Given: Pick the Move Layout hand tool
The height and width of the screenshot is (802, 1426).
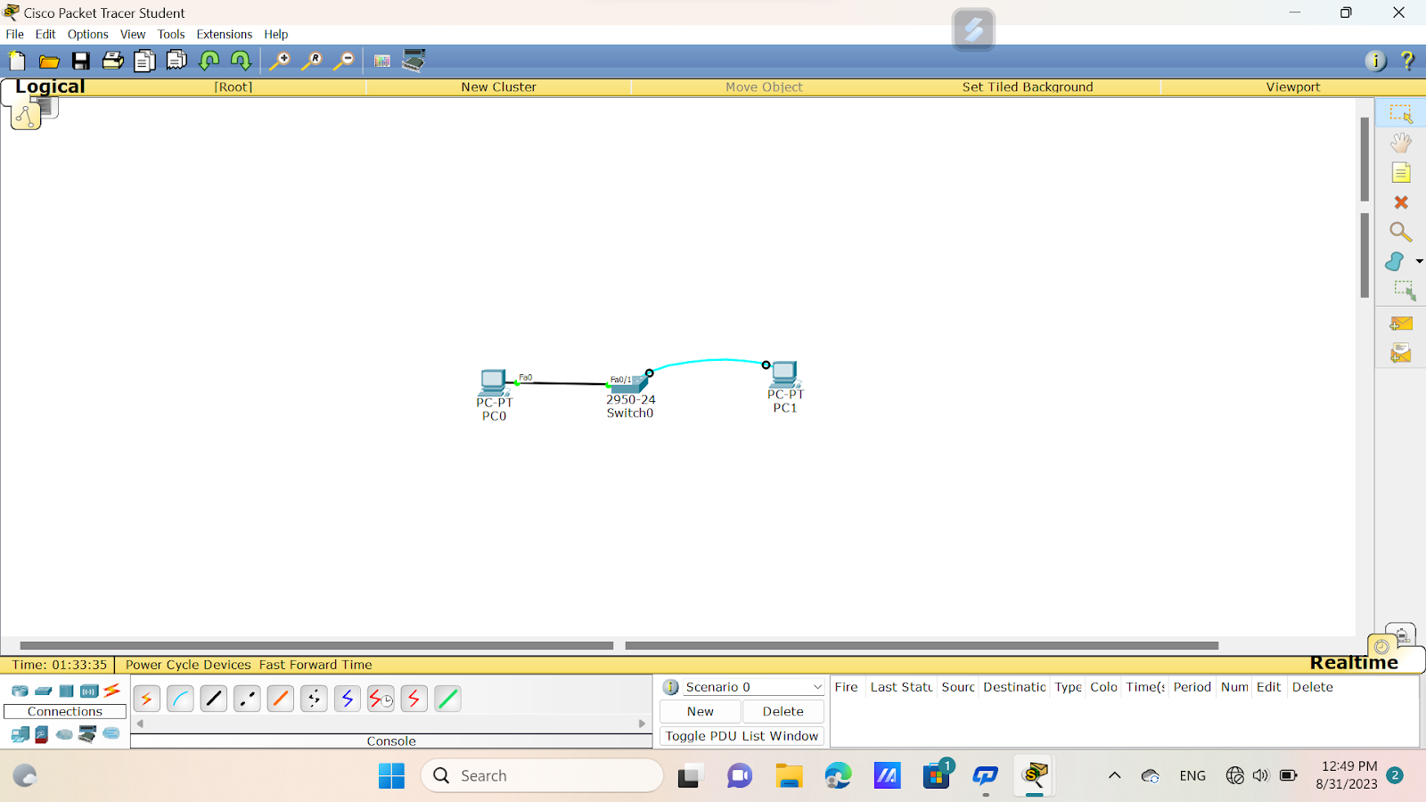Looking at the screenshot, I should 1401,143.
